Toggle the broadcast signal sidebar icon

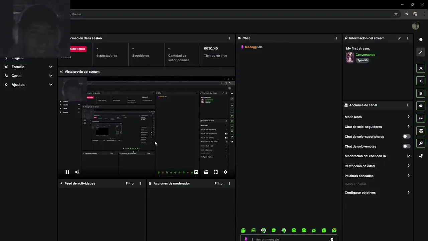(x=421, y=118)
